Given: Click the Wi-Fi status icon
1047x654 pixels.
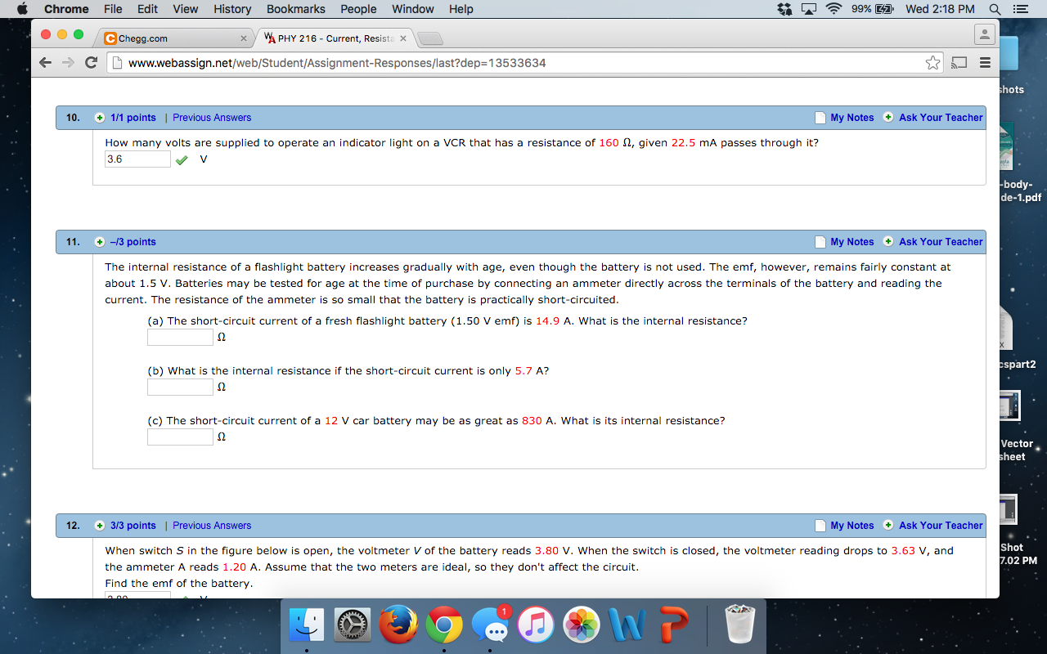Looking at the screenshot, I should point(834,9).
